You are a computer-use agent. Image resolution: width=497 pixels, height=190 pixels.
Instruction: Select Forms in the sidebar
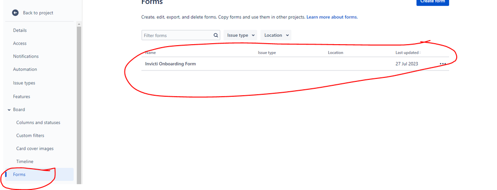point(39,175)
